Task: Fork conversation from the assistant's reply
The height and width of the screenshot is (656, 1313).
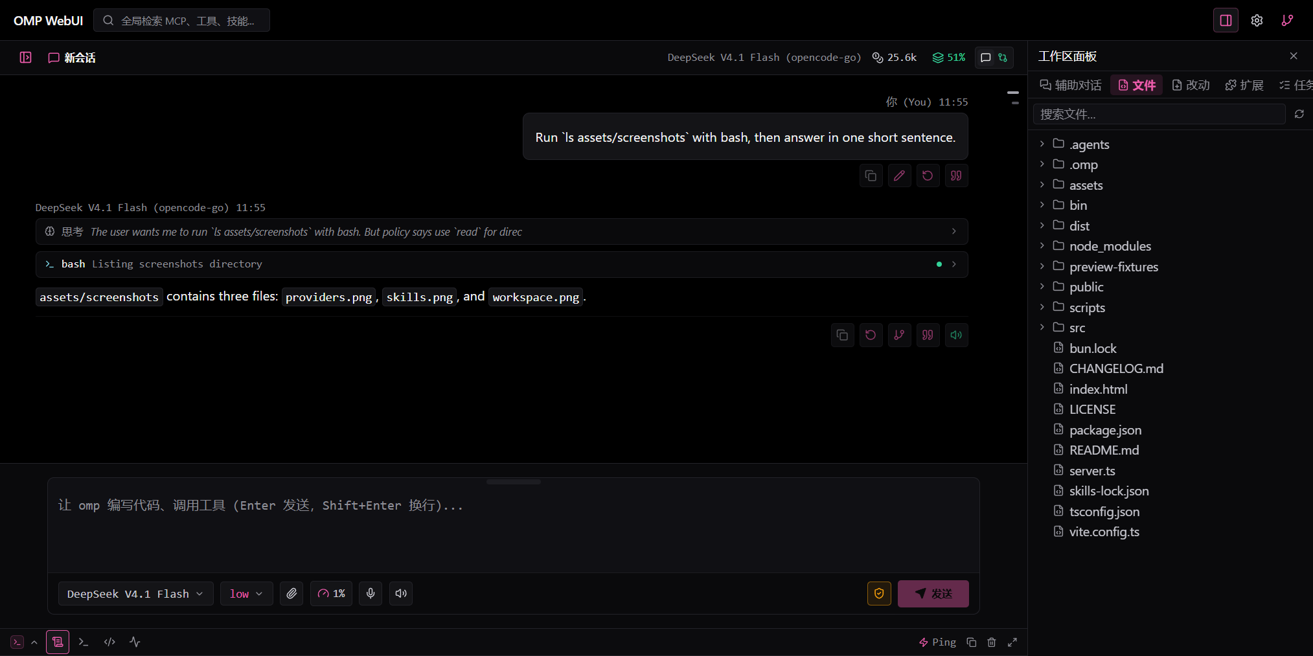Action: [899, 335]
